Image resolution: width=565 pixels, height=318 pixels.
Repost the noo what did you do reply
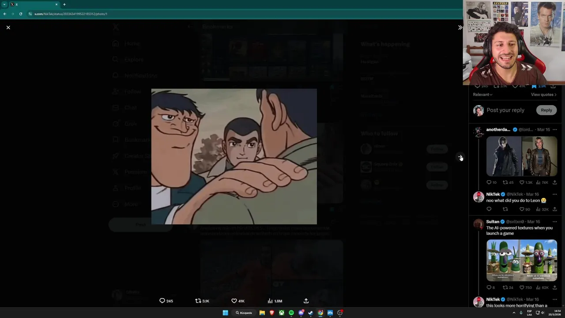(x=505, y=209)
